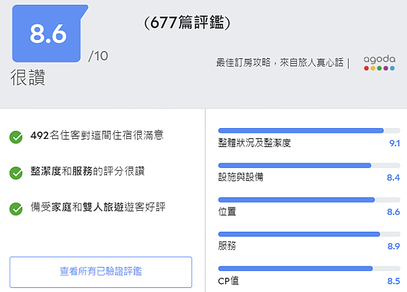
Task: Click the CP值 rating bar
Action: pyautogui.click(x=309, y=269)
